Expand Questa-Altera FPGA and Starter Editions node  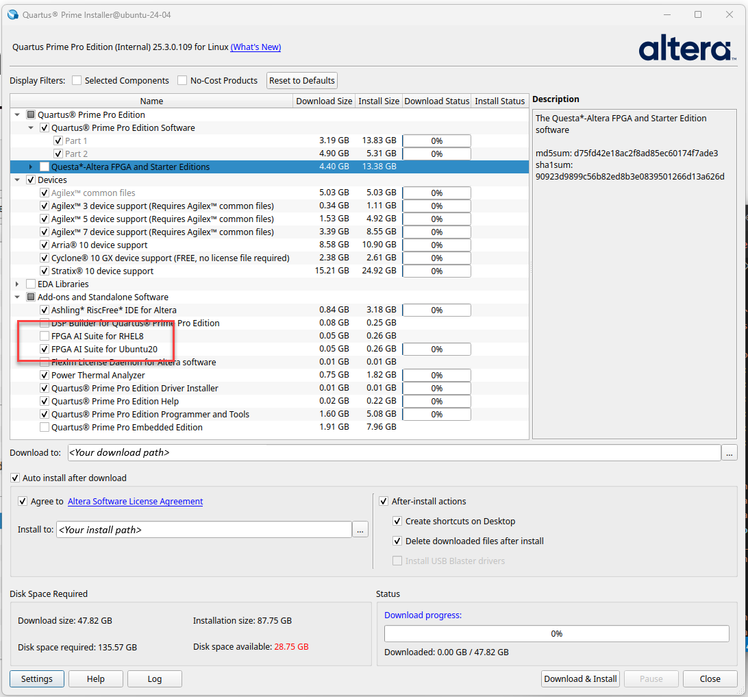[31, 167]
